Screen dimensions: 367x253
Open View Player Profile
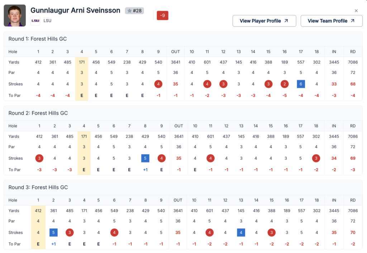[x=264, y=21]
